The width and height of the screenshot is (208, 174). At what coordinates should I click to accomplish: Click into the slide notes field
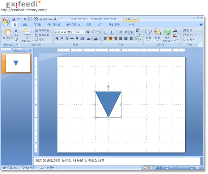117,161
